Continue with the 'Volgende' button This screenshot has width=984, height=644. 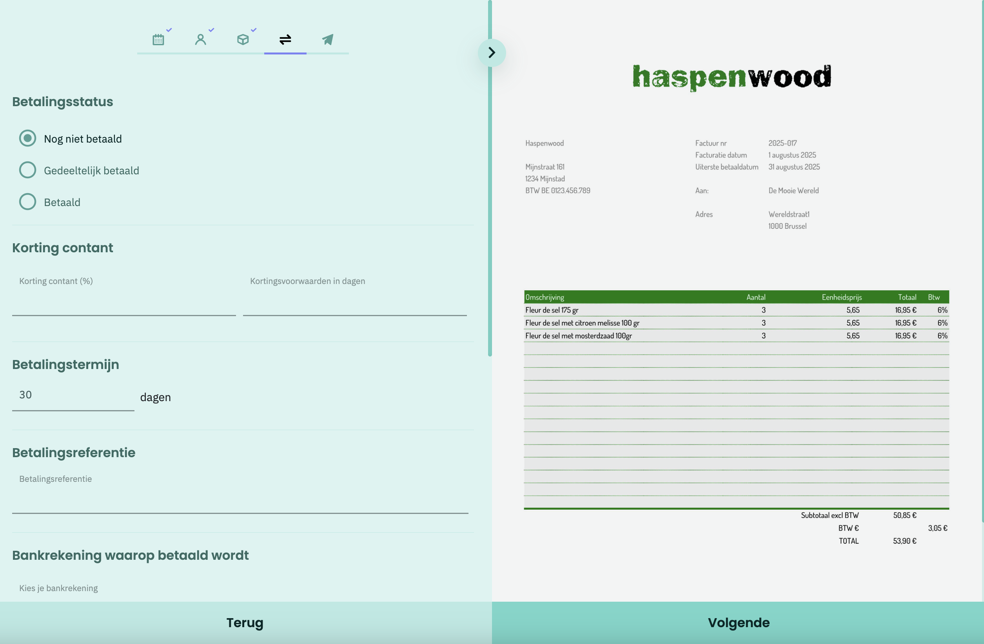[738, 623]
